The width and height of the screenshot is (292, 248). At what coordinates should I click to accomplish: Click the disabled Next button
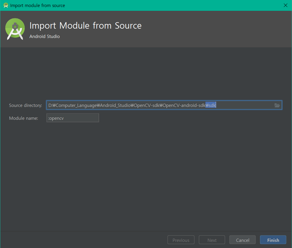point(212,240)
